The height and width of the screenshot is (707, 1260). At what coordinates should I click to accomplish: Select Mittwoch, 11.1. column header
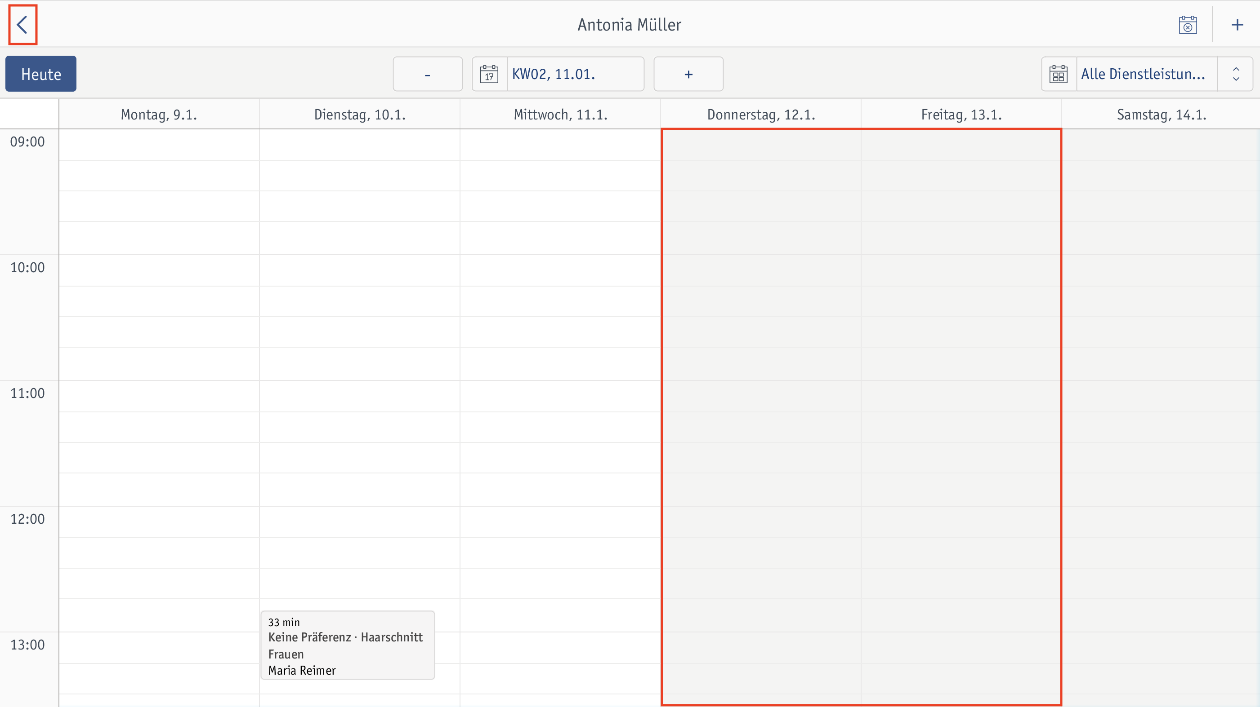point(561,115)
